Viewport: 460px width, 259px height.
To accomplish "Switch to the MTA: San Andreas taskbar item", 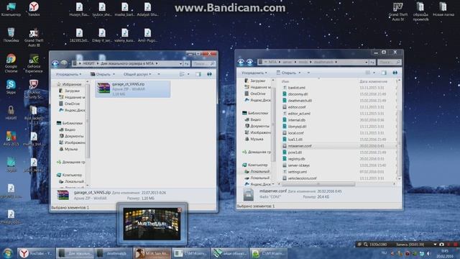I will click(152, 253).
